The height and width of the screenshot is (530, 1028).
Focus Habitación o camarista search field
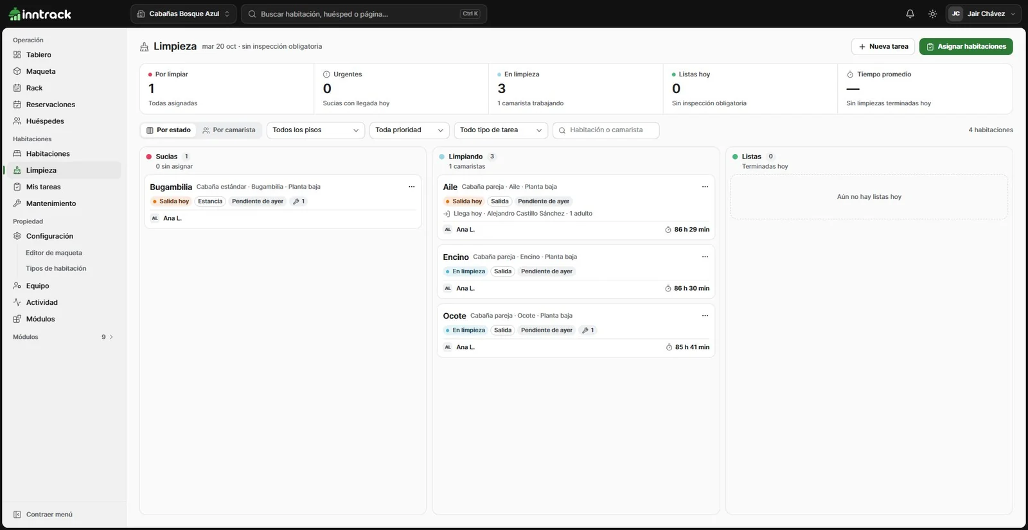[606, 130]
